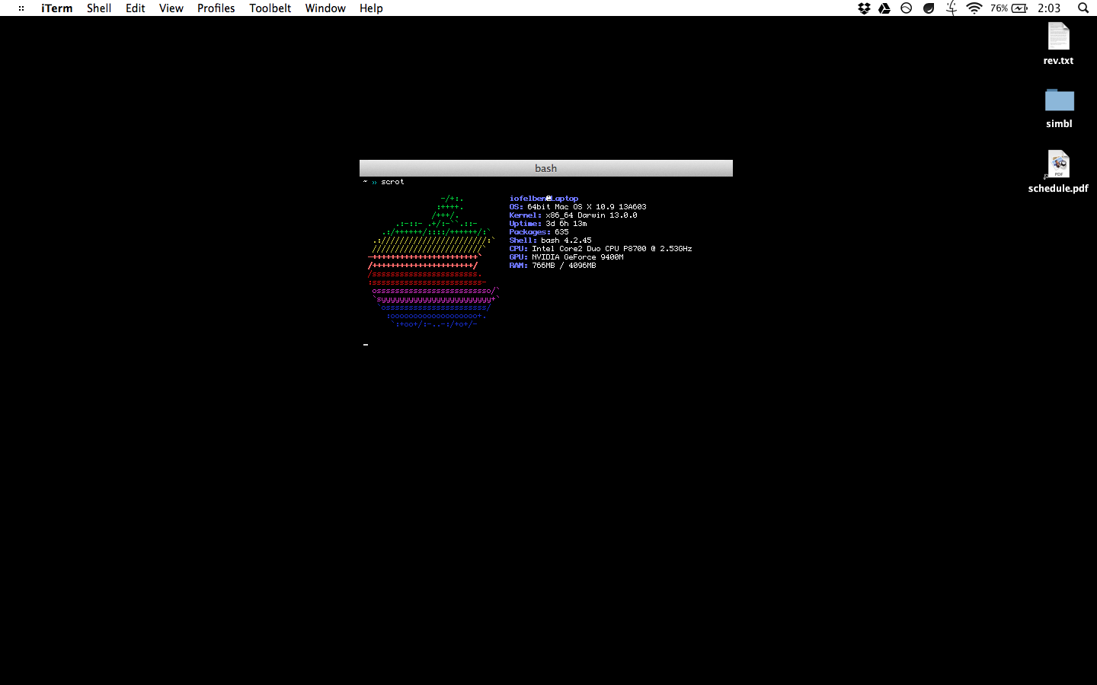Click the user@Laptop hostname text
The width and height of the screenshot is (1097, 685).
click(x=544, y=199)
